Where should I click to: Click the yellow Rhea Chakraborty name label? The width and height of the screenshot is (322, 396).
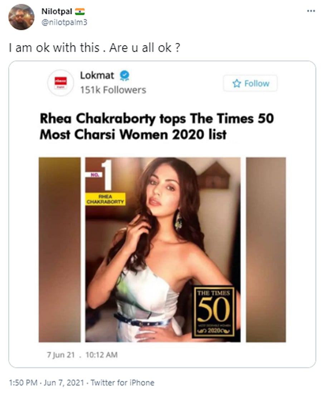[x=105, y=199]
